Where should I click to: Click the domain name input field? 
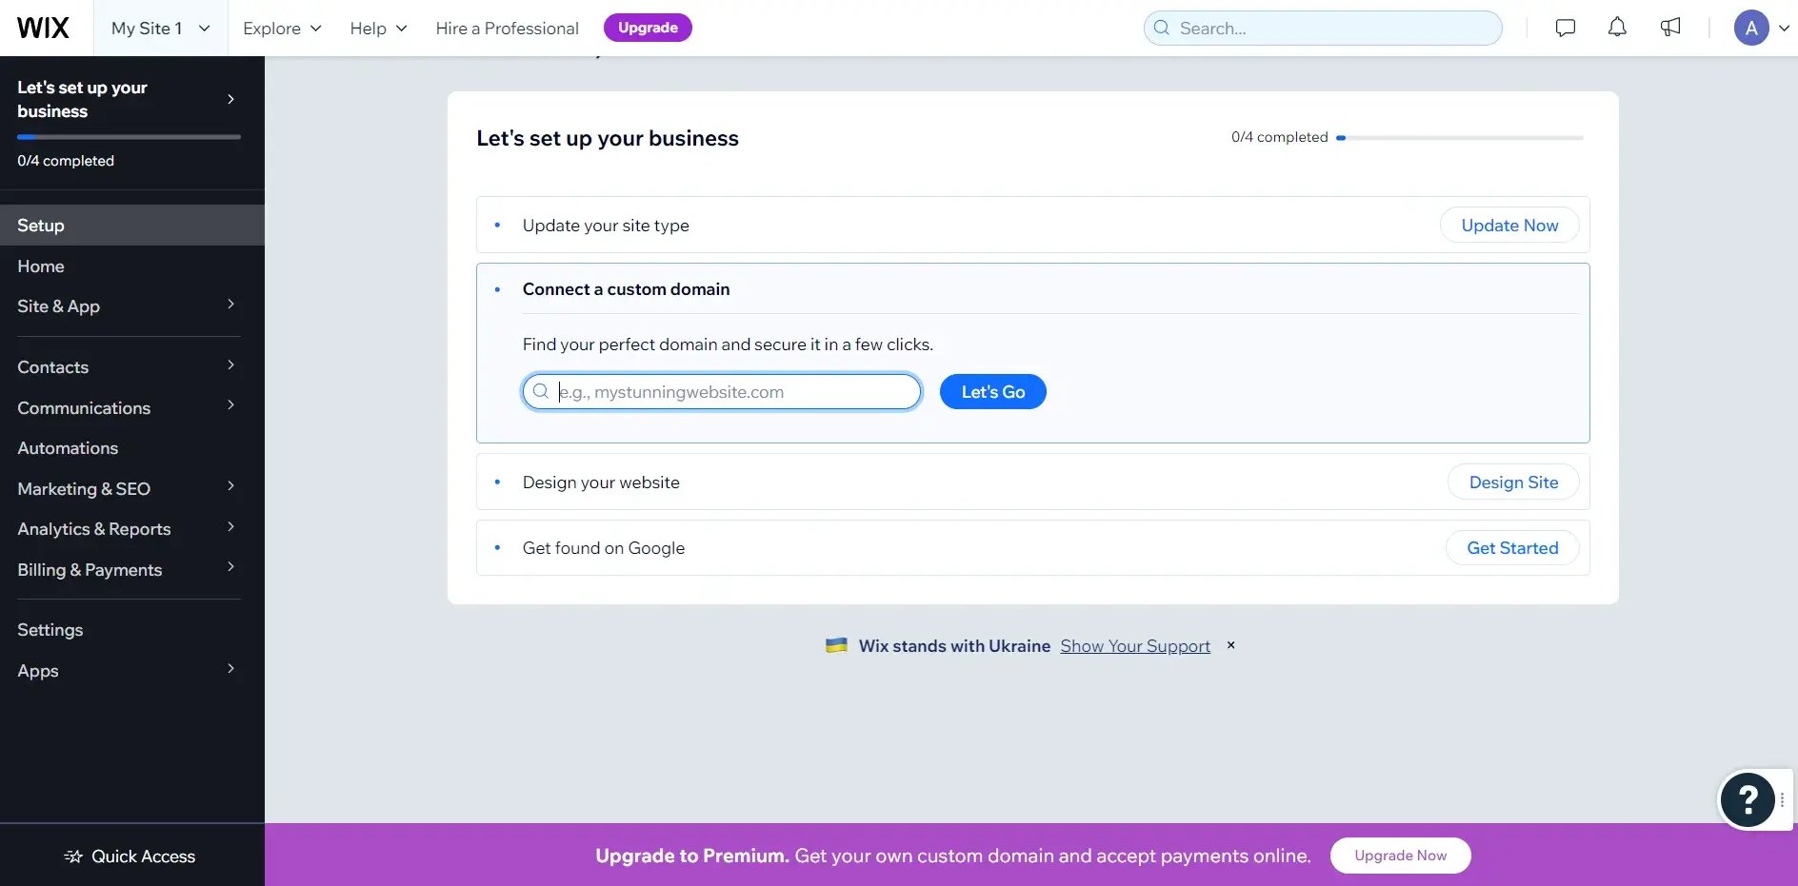pos(722,391)
